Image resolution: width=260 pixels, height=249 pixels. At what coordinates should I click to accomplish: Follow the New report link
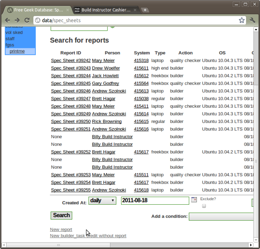pyautogui.click(x=61, y=230)
